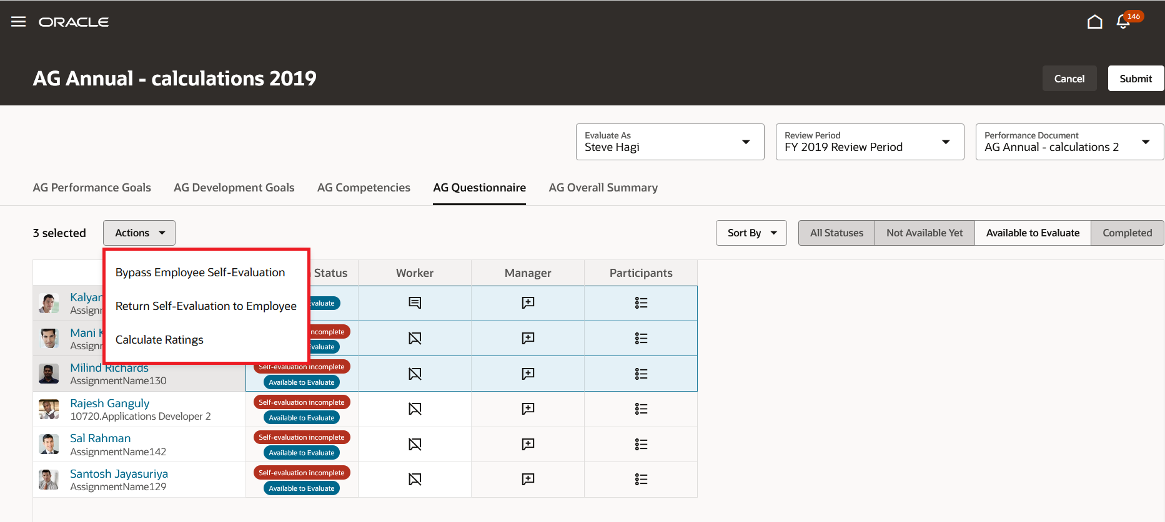Image resolution: width=1165 pixels, height=522 pixels.
Task: Open Rajesh Ganguly's name link
Action: (x=110, y=404)
